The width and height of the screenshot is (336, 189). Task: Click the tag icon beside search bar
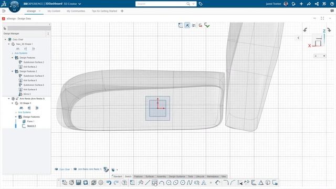coord(201,4)
